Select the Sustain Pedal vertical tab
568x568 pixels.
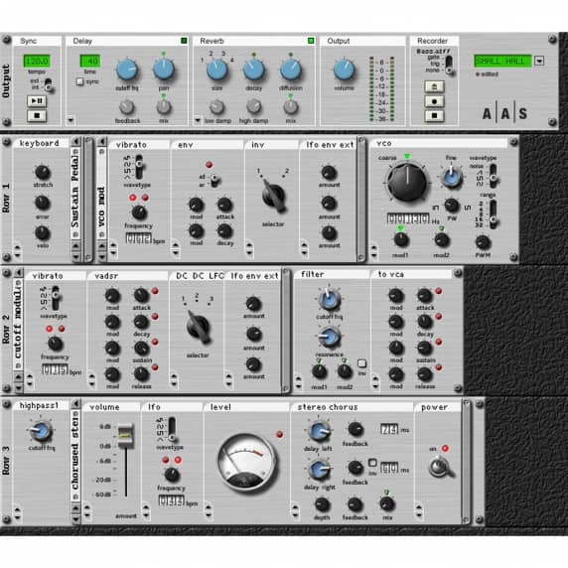75,193
